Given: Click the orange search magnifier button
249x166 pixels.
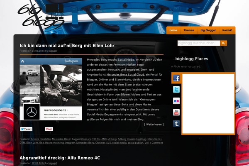Looking at the screenshot, I should pos(224,43).
